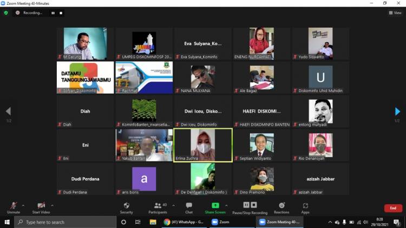Expand share options arrow beside Share Screen
This screenshot has width=406, height=228.
[226, 205]
